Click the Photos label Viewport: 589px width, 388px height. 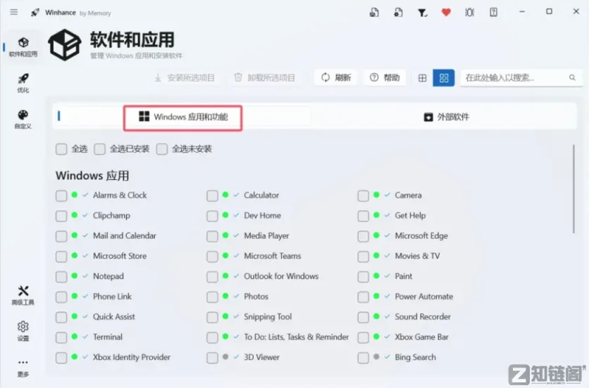[256, 296]
